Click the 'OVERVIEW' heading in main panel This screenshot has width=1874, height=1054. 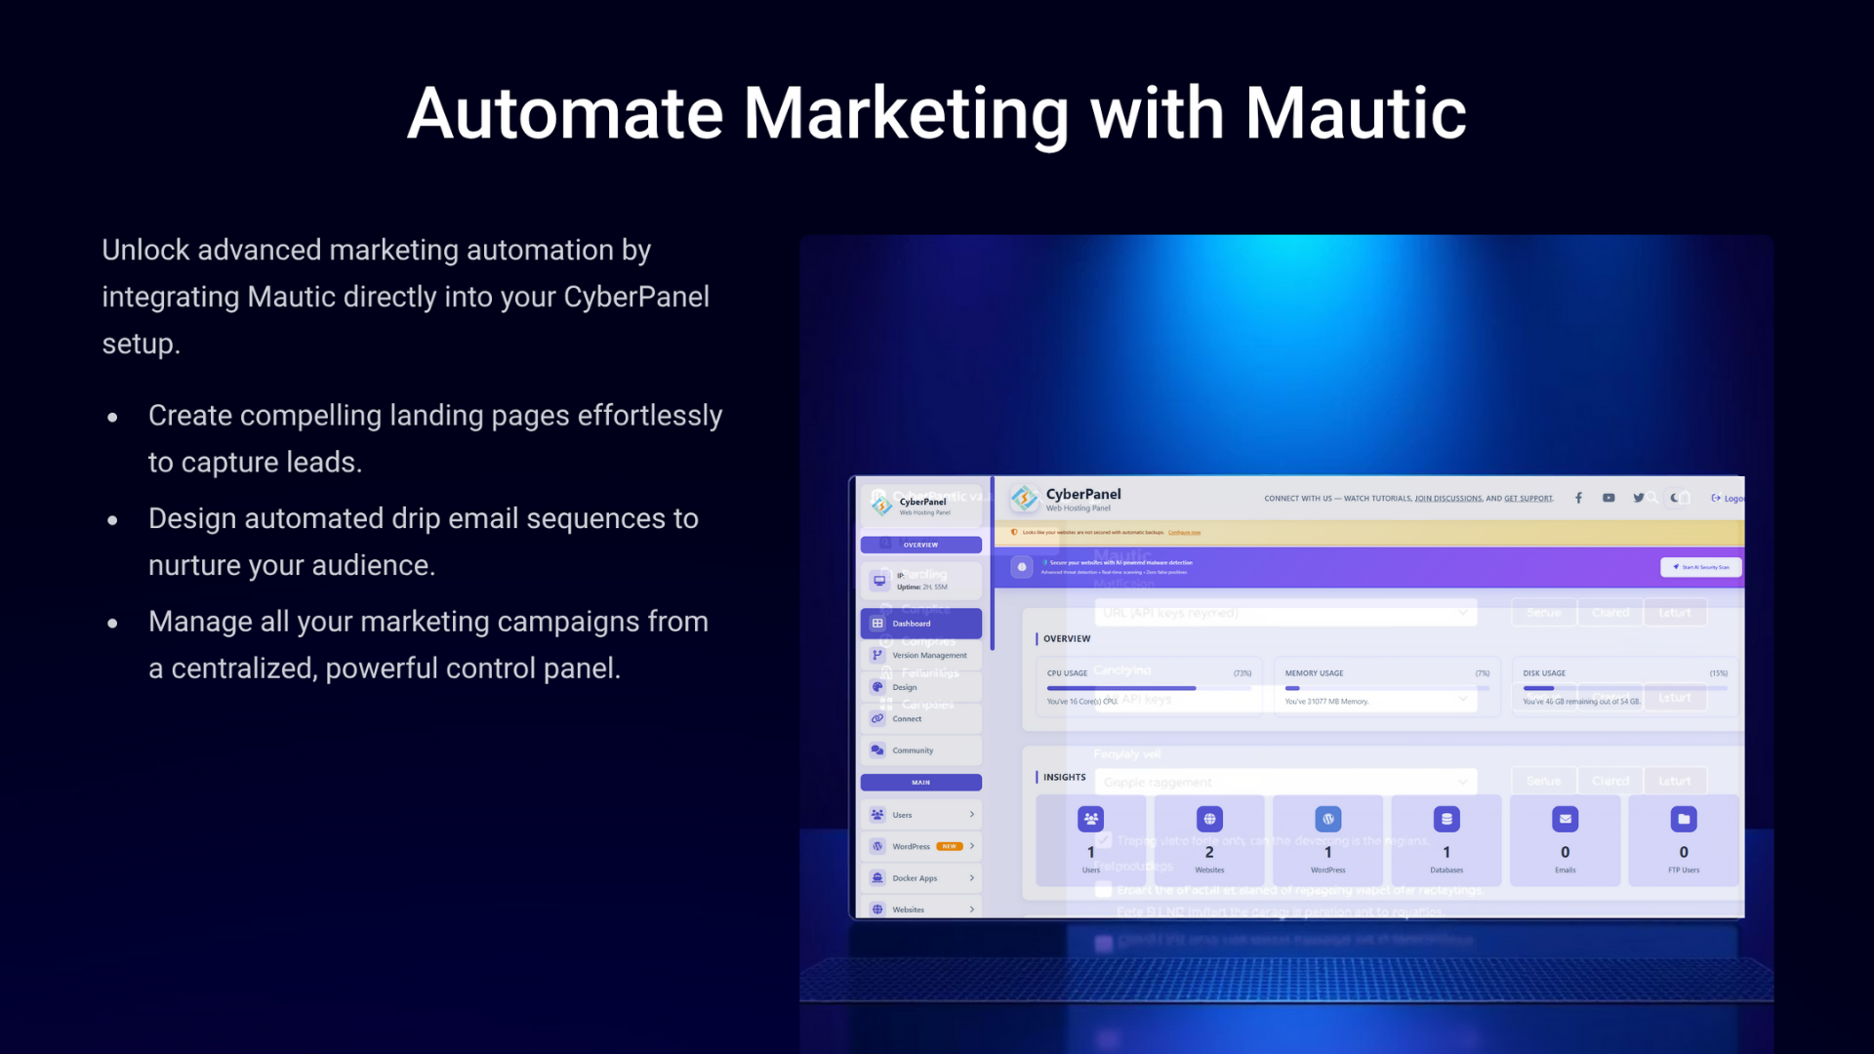pos(1067,639)
